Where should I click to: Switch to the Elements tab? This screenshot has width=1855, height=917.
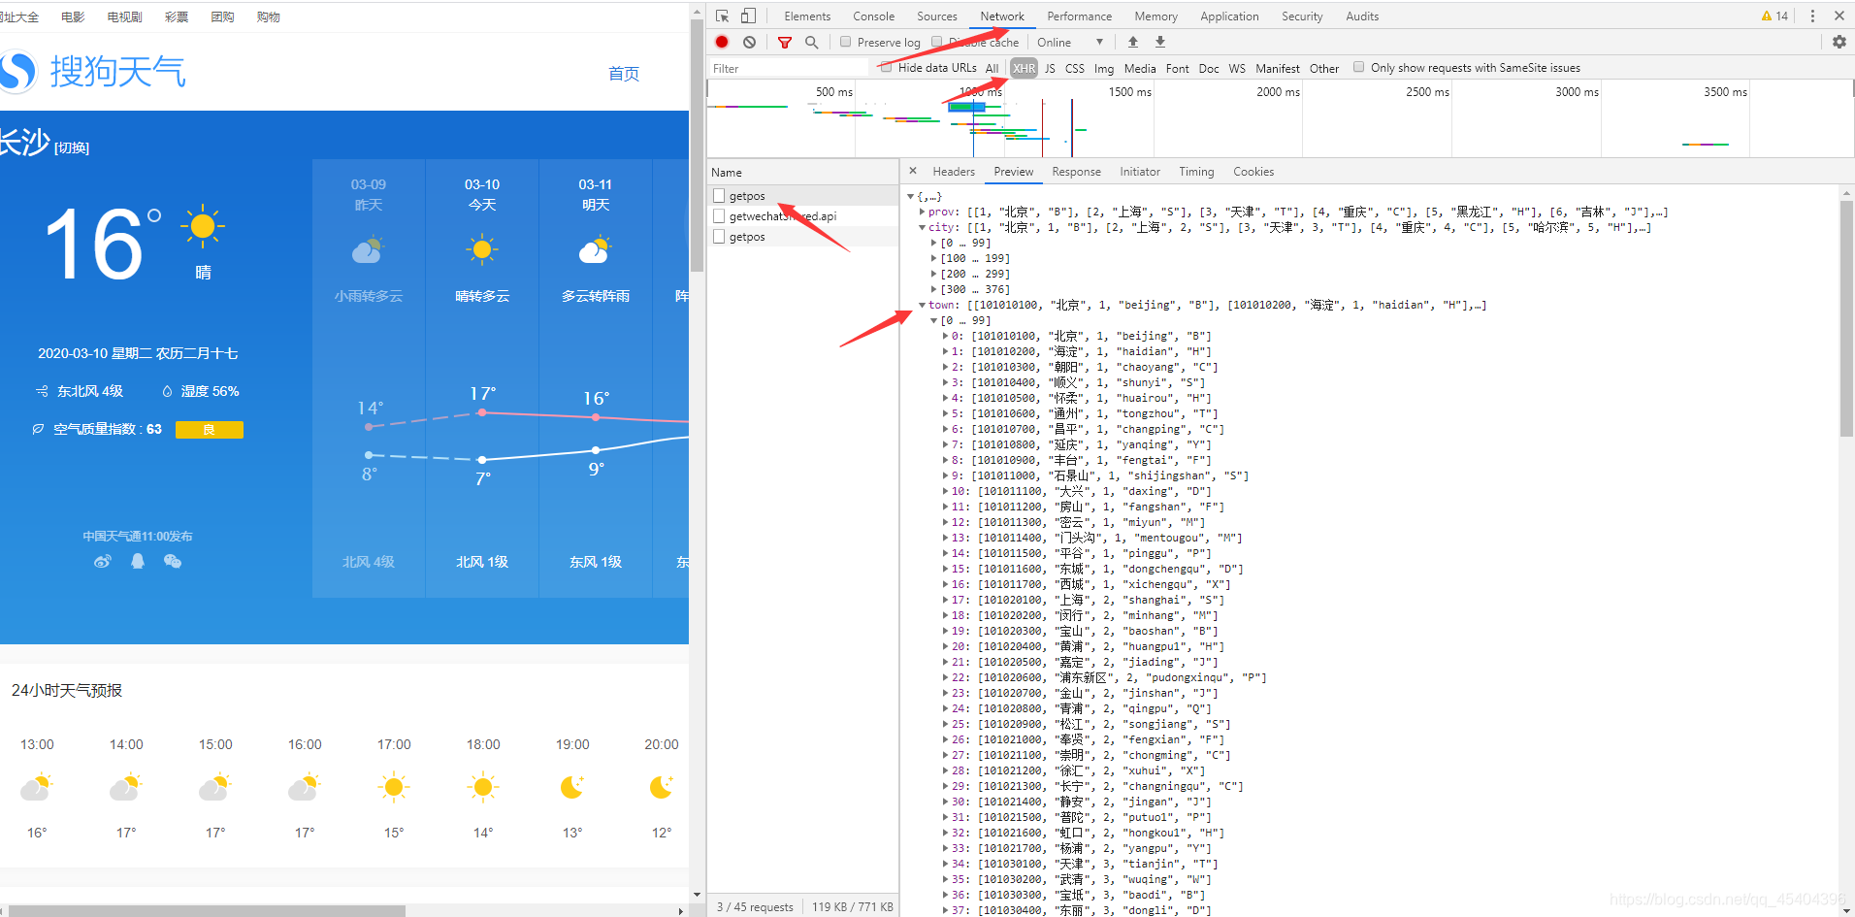tap(807, 16)
